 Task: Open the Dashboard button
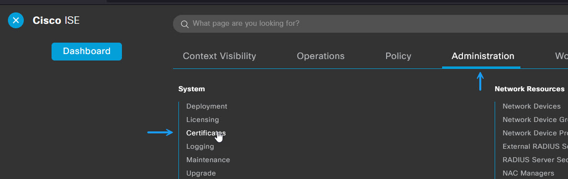(87, 52)
